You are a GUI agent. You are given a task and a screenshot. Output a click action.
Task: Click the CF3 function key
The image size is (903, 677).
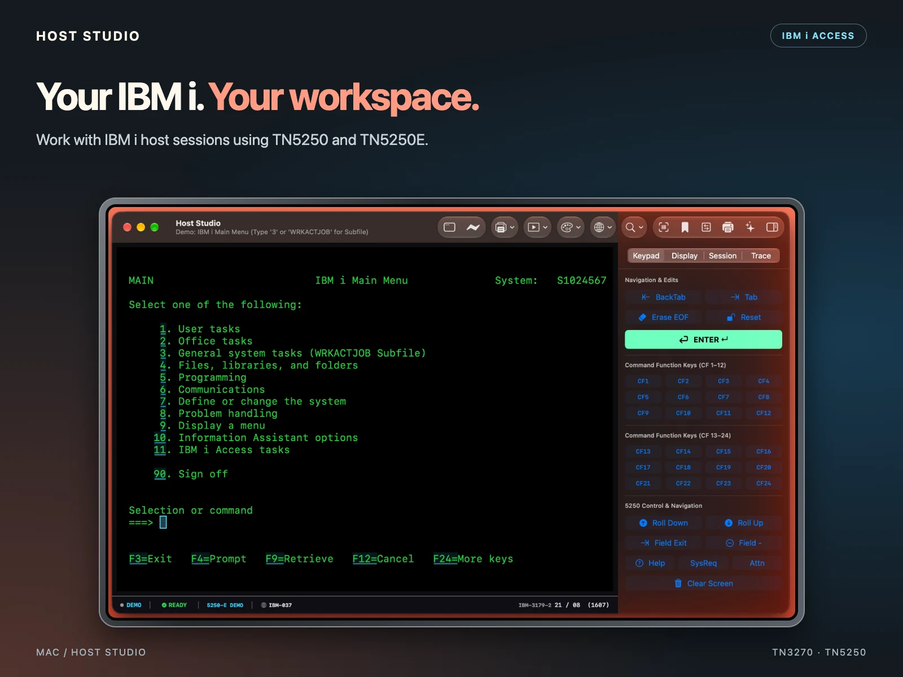click(x=724, y=381)
